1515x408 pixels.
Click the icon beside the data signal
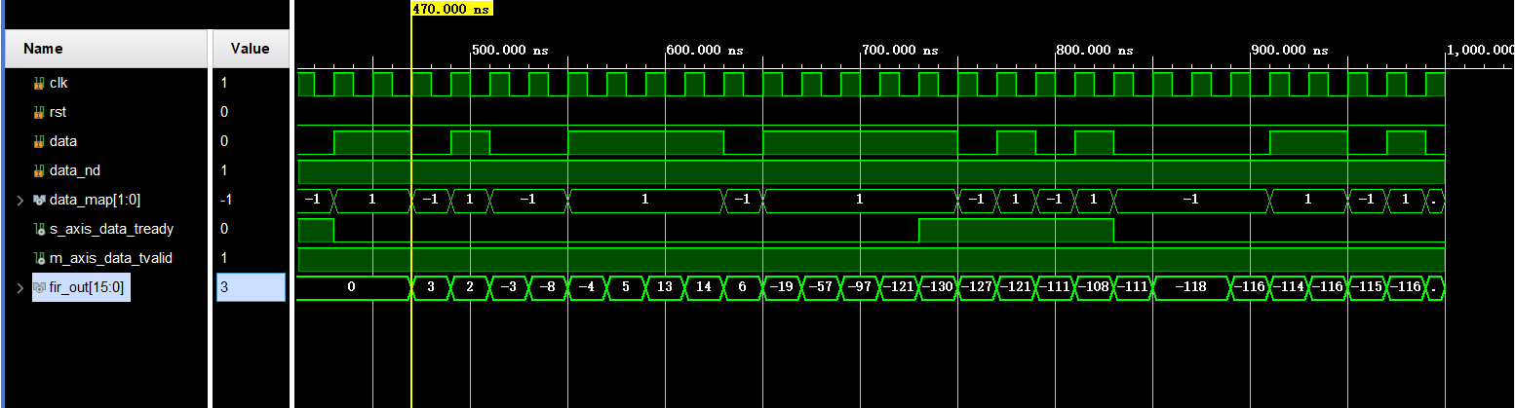coord(39,142)
